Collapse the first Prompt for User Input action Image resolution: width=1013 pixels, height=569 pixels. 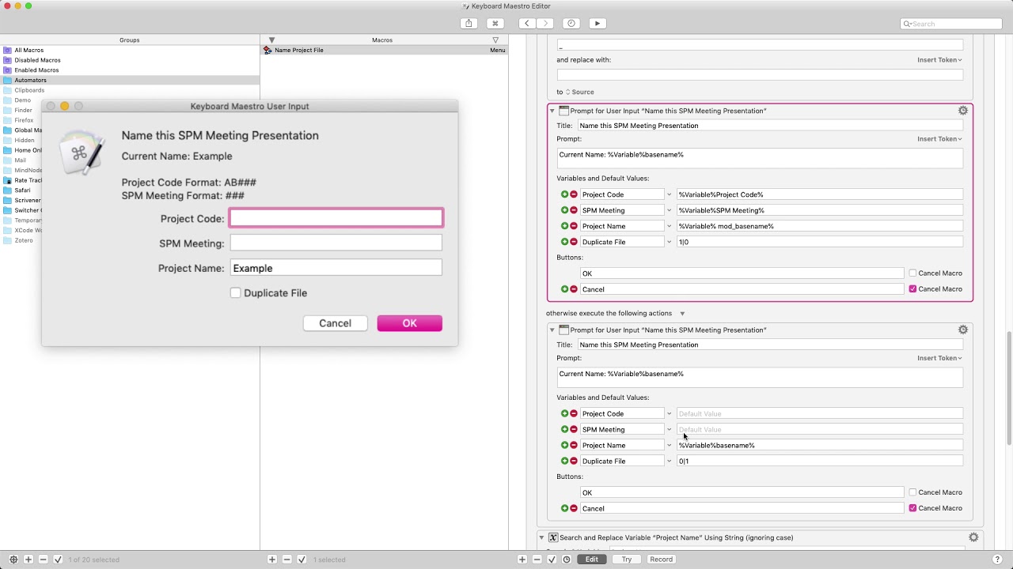click(552, 111)
